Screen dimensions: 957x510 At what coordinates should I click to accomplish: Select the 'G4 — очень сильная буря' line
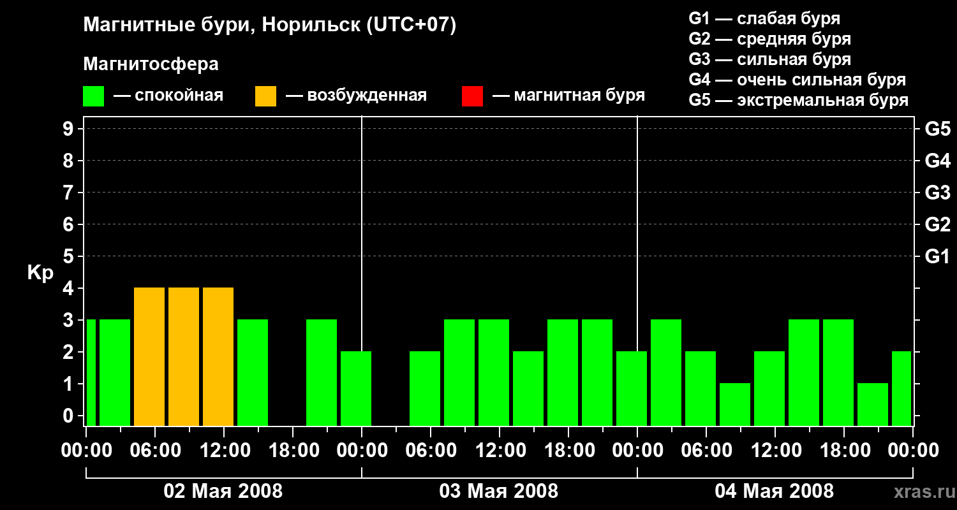click(797, 80)
